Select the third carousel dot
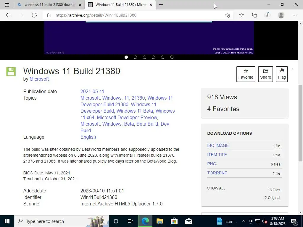Screen dimensions: 303x227 (144, 57)
